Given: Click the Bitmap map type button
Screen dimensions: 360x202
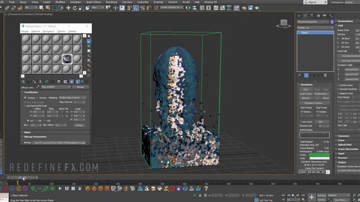Looking at the screenshot, I should pyautogui.click(x=80, y=87).
